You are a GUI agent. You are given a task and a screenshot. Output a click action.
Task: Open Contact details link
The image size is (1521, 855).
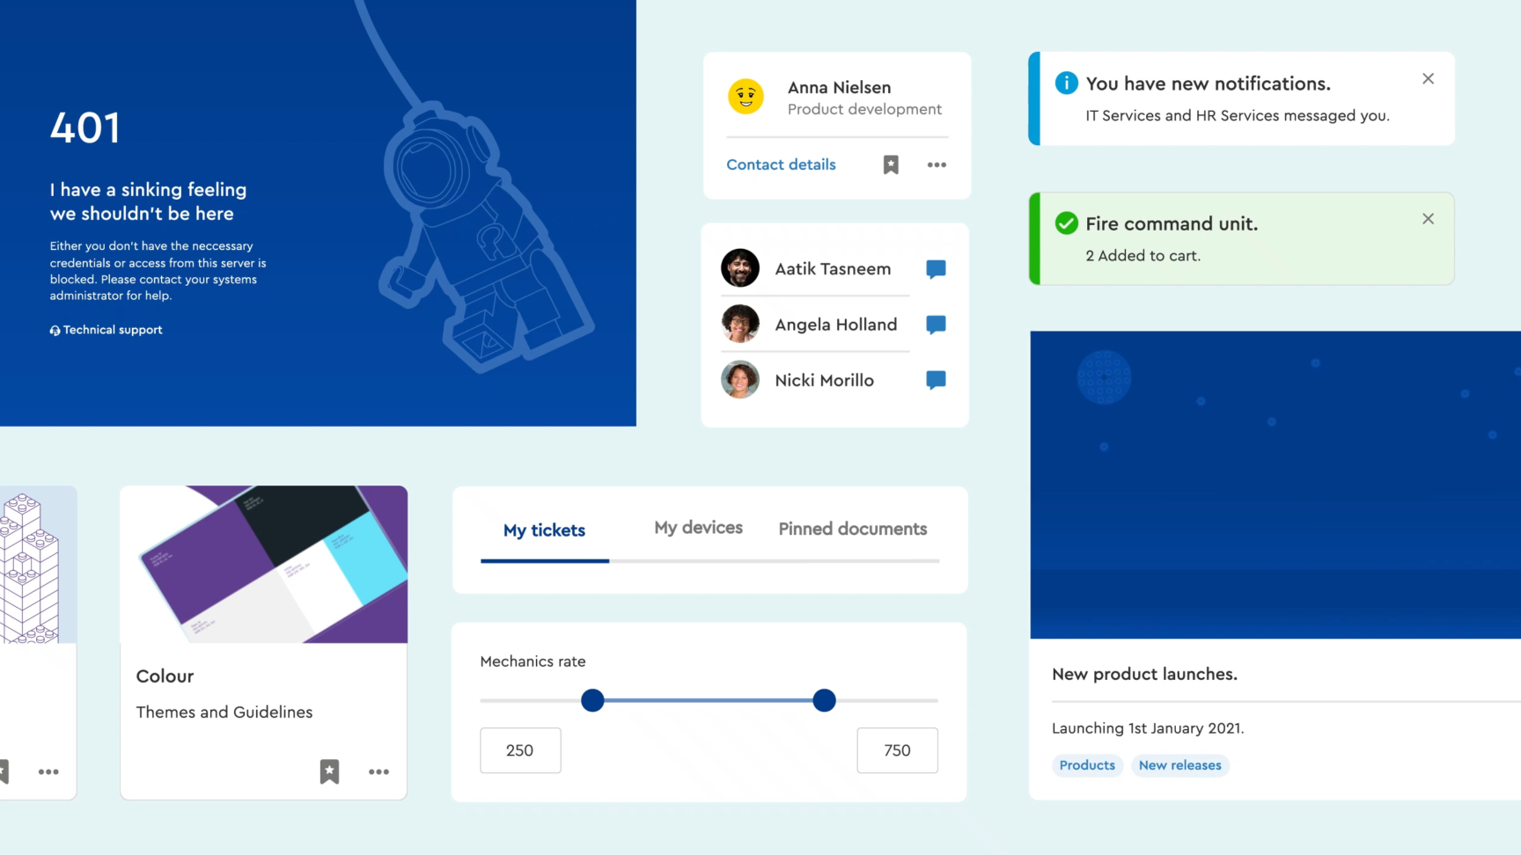pyautogui.click(x=781, y=164)
